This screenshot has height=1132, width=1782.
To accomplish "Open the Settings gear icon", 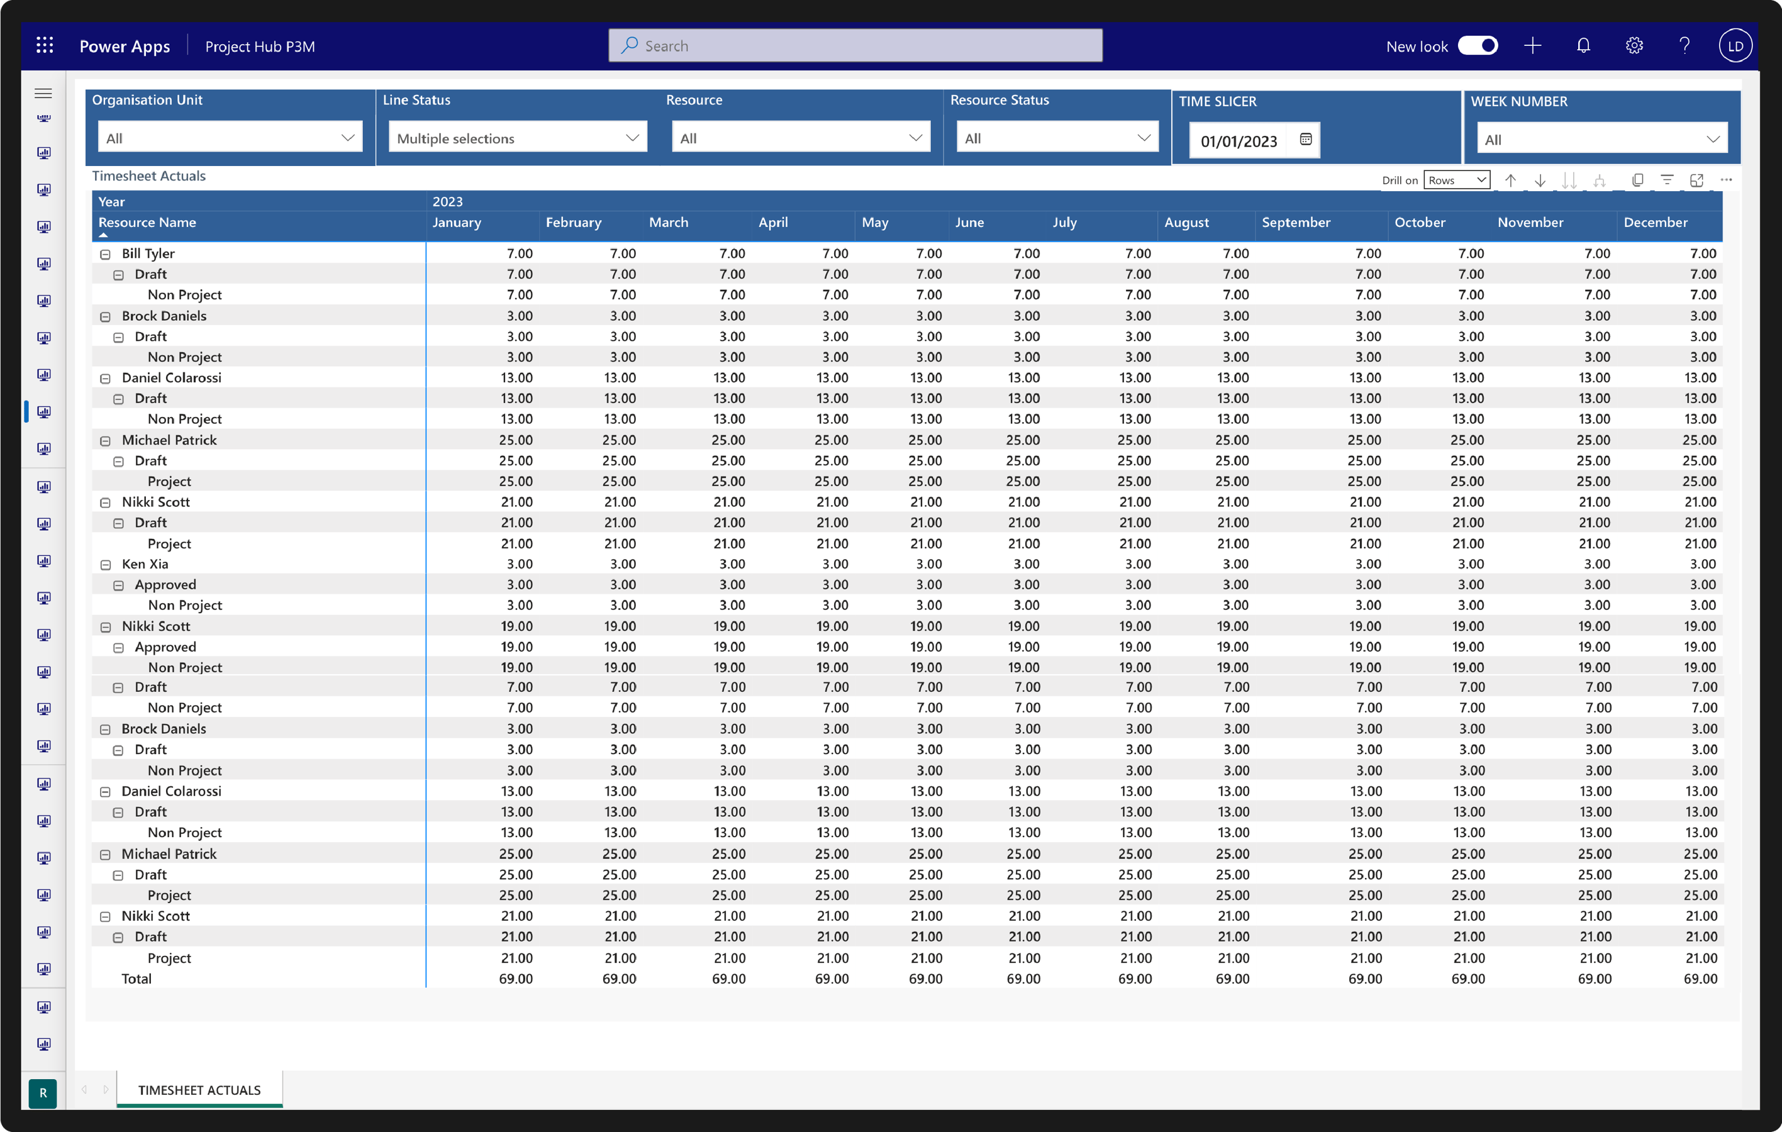I will coord(1634,45).
